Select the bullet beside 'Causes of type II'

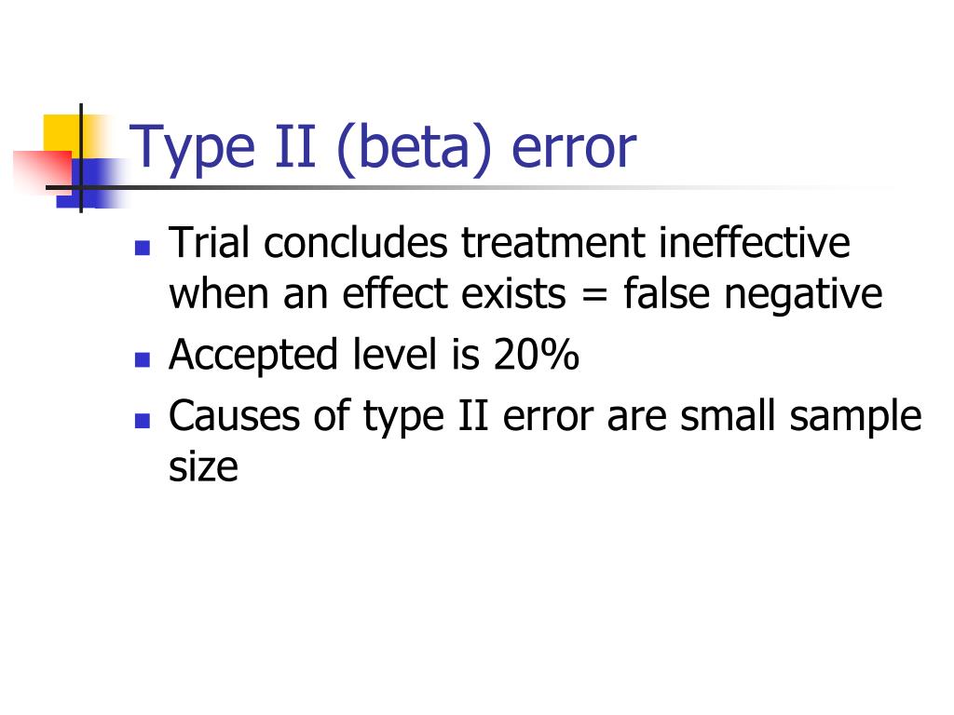143,421
